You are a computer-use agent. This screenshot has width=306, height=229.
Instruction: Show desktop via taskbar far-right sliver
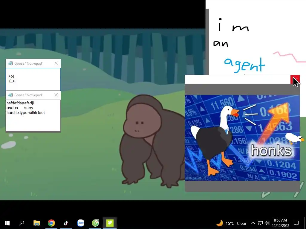[x=305, y=223]
